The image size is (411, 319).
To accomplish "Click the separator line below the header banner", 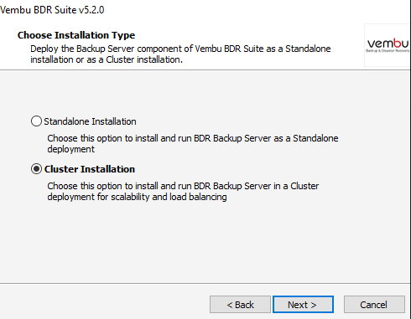I will pyautogui.click(x=205, y=69).
